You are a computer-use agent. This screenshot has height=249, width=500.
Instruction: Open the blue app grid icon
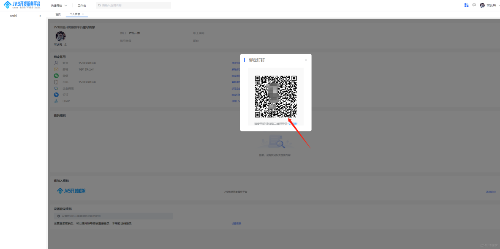[467, 5]
